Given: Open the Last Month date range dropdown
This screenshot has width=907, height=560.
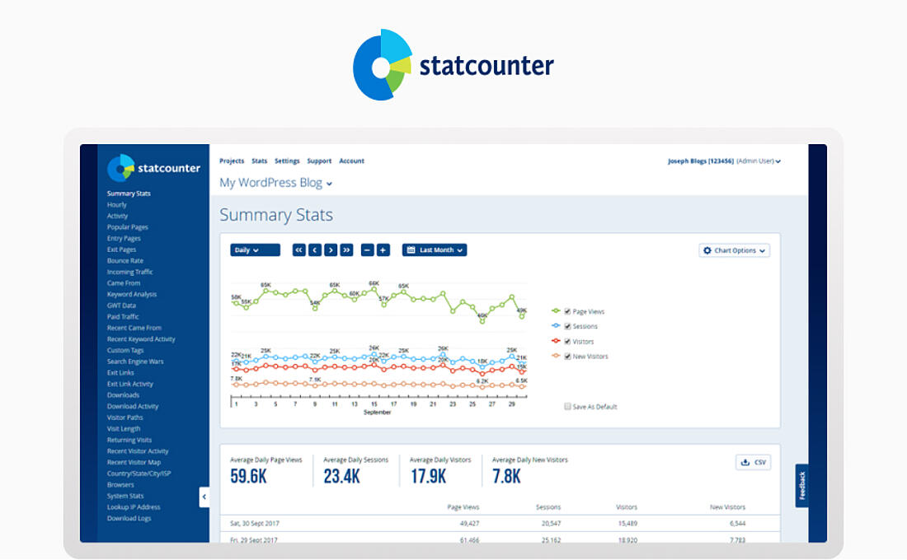Looking at the screenshot, I should [x=435, y=250].
